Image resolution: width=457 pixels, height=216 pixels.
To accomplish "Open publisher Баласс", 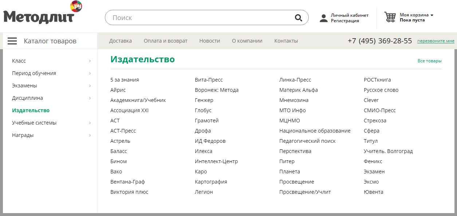I will 119,151.
